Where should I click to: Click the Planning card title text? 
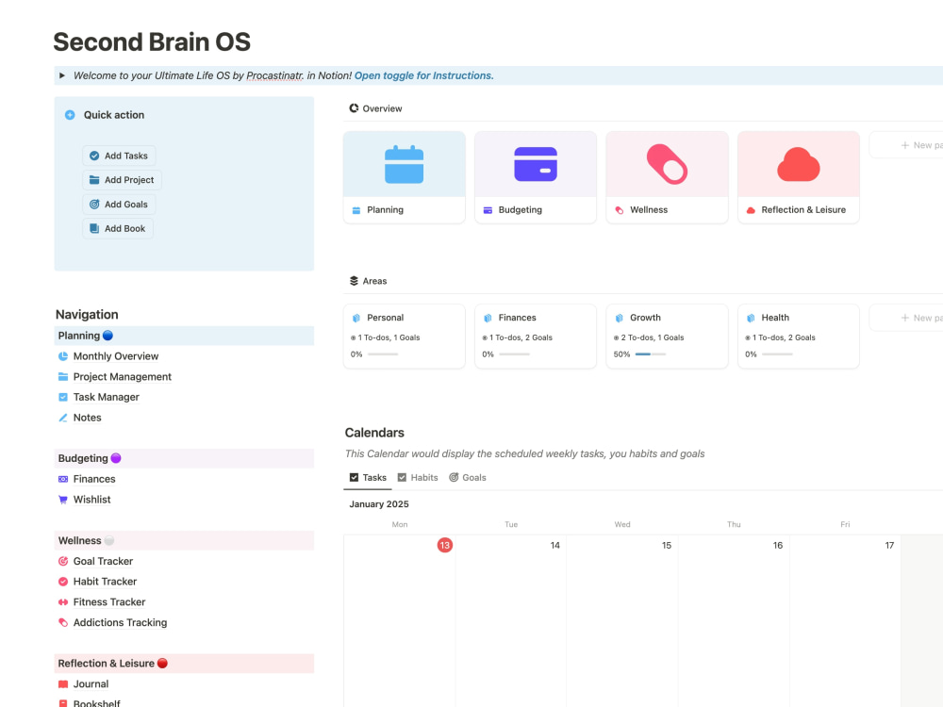385,210
